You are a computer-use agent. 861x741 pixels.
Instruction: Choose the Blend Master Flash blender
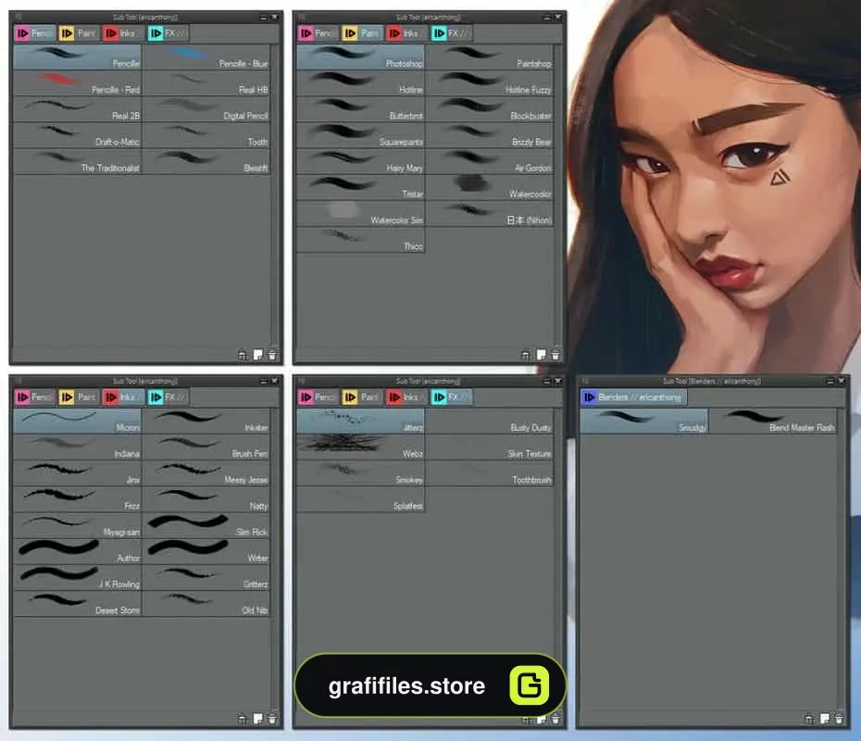click(x=773, y=421)
